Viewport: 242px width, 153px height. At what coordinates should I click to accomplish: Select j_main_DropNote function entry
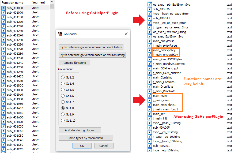point(164,91)
